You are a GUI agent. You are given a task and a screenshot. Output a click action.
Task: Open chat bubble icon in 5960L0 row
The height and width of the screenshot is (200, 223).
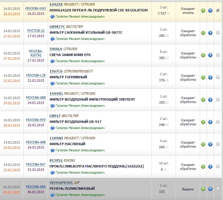(52, 61)
